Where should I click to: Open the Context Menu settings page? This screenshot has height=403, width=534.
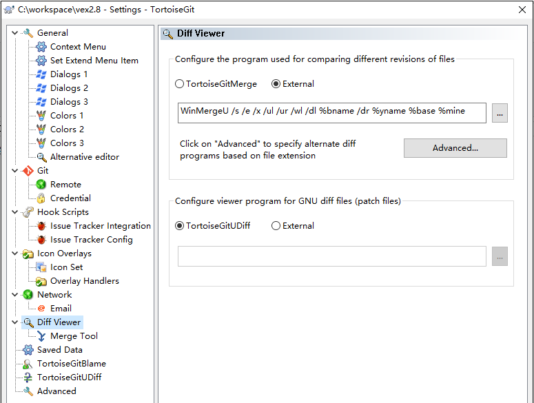[x=78, y=47]
